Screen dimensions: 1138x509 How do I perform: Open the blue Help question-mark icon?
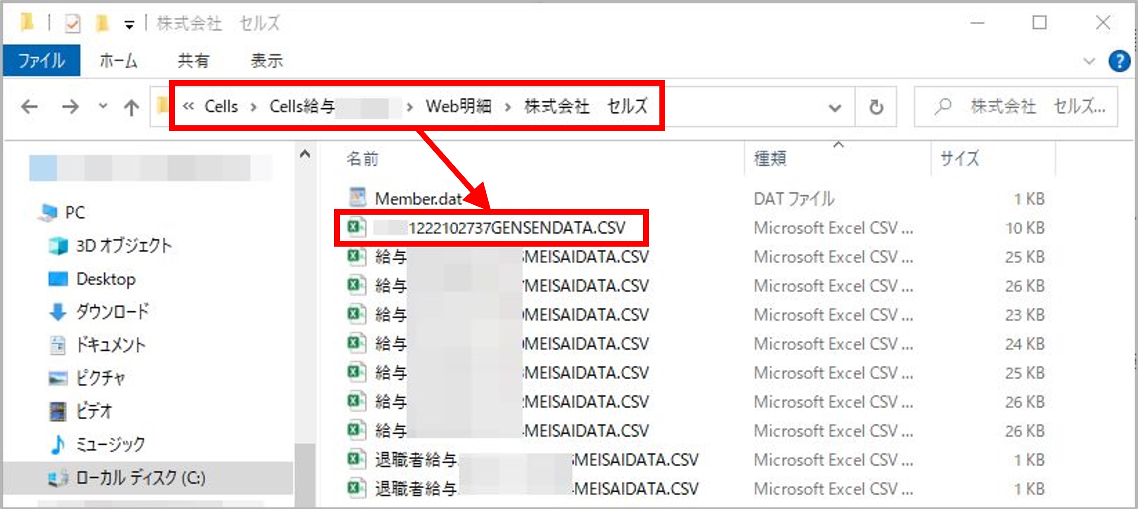tap(1119, 61)
